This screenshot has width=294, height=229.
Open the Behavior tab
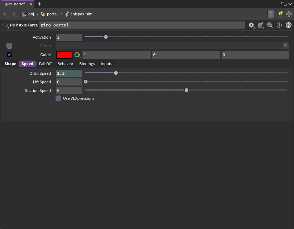(x=66, y=64)
